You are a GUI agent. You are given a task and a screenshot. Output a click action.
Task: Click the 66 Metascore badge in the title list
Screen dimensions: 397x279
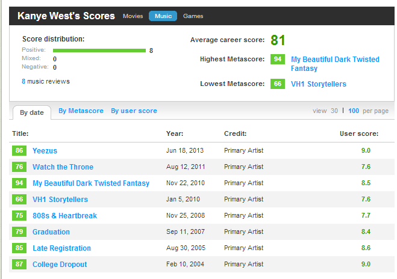(x=19, y=199)
